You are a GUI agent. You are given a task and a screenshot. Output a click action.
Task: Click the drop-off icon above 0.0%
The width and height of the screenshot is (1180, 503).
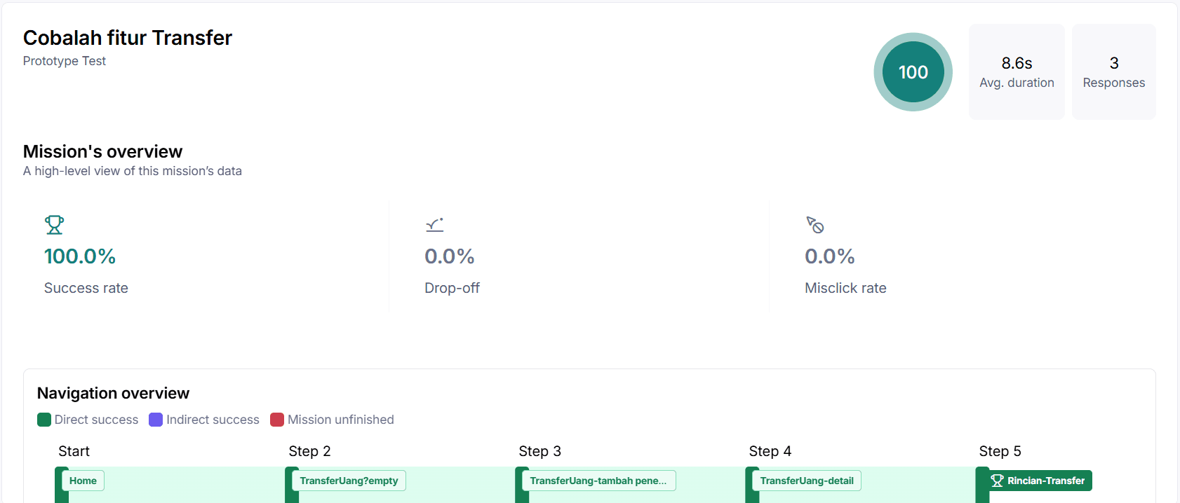(435, 225)
